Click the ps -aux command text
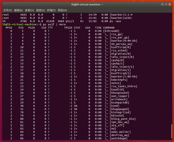This screenshot has height=142, width=174. coord(115,21)
